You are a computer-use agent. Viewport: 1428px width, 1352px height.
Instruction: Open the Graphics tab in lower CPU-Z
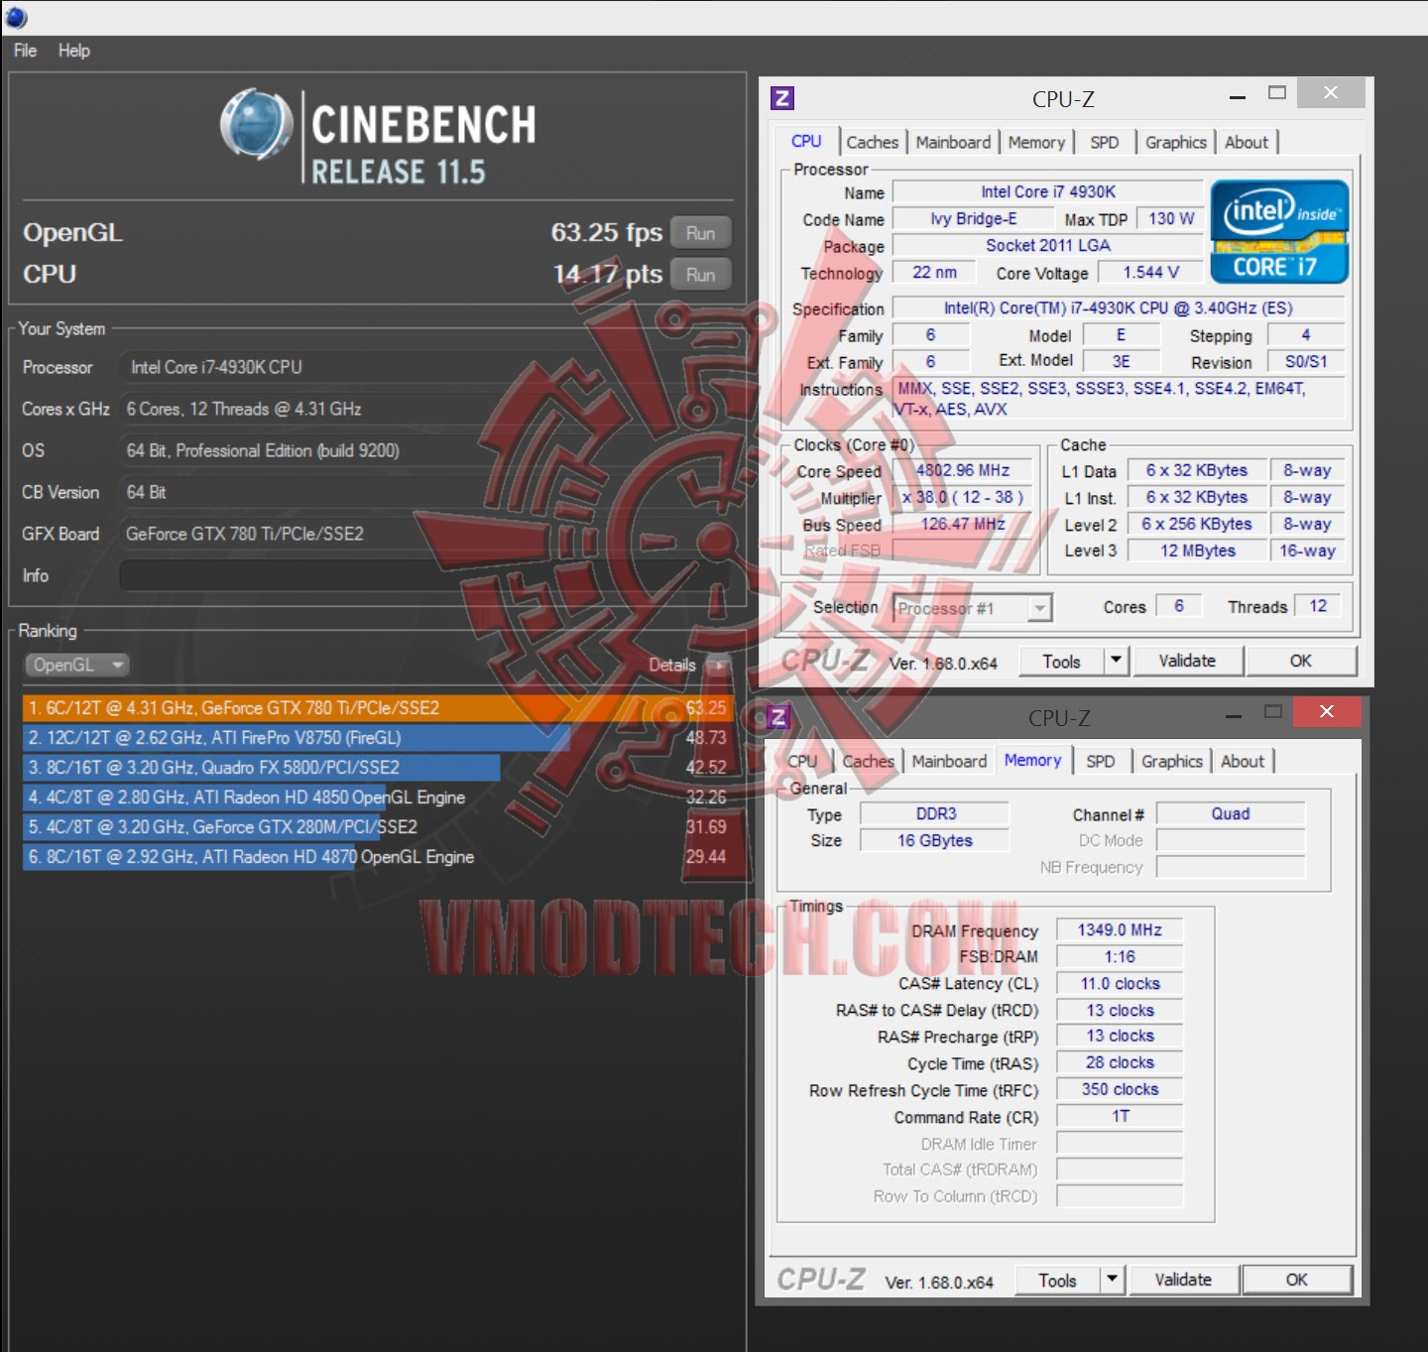click(1172, 761)
